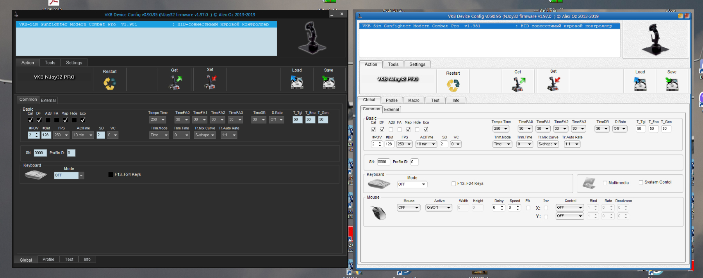
Task: Click the keyboard icon in dark window
Action: tap(36, 175)
